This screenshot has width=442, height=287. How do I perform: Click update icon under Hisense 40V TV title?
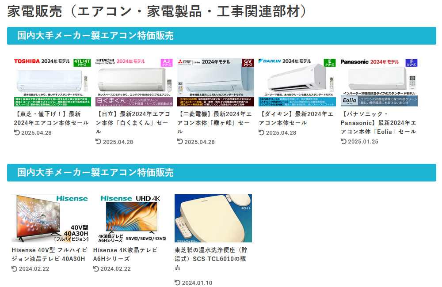click(14, 268)
